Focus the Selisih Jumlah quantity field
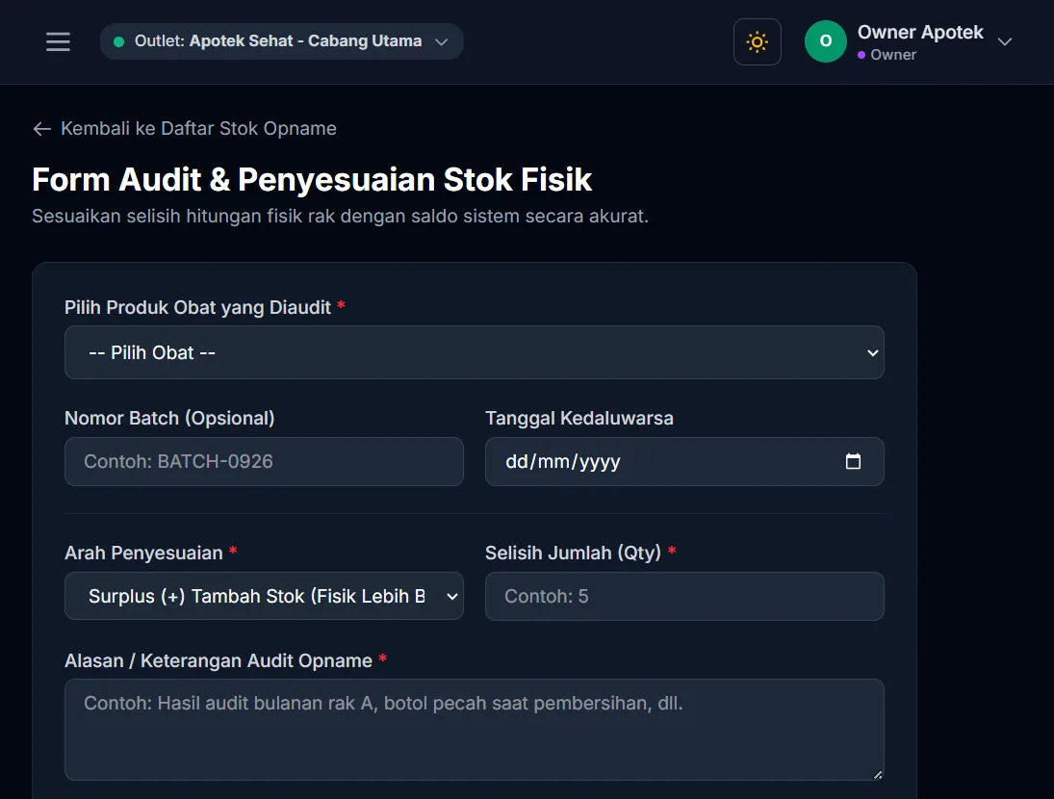Screen dimensions: 1054x799 pyautogui.click(x=684, y=596)
